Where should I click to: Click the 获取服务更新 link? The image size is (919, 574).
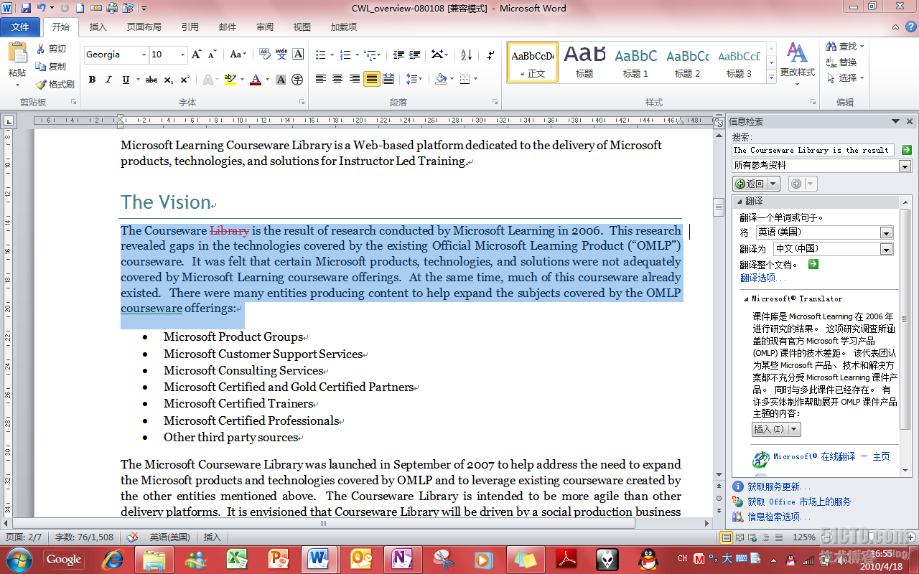click(x=778, y=486)
